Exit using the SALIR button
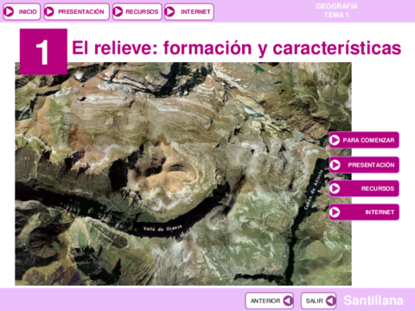Image resolution: width=415 pixels, height=311 pixels. point(318,301)
